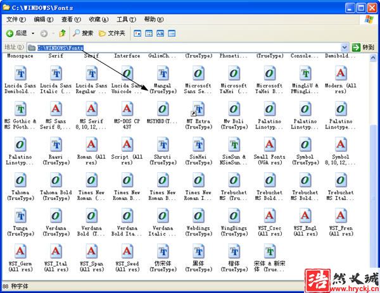Select the Symbol (TrueType) font icon
The width and height of the screenshot is (380, 293).
[305, 144]
